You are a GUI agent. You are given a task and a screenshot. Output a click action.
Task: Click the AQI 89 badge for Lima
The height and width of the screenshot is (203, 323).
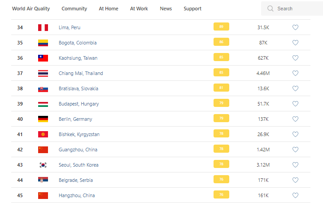coord(221,27)
